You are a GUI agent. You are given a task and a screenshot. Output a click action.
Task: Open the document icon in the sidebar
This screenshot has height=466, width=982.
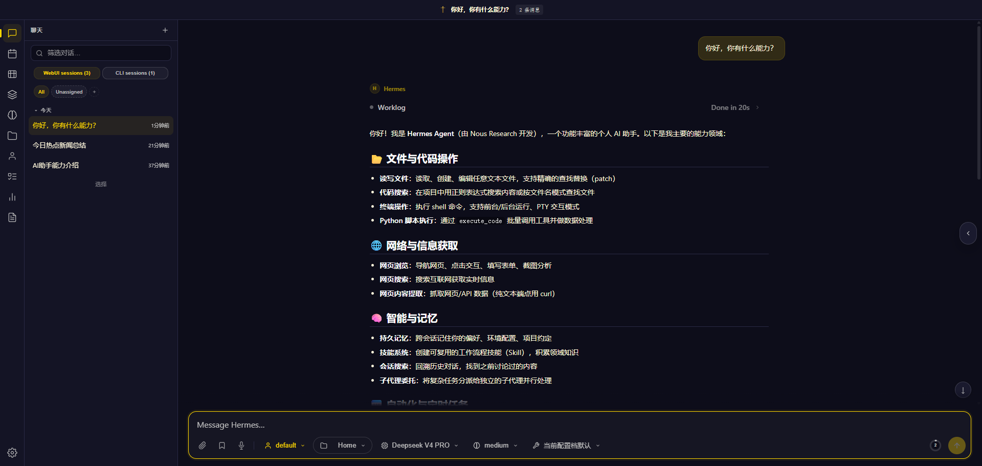tap(12, 217)
